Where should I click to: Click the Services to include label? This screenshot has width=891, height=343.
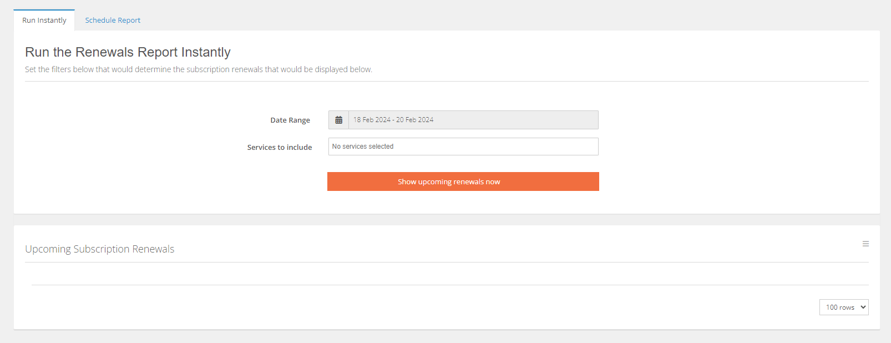coord(280,147)
